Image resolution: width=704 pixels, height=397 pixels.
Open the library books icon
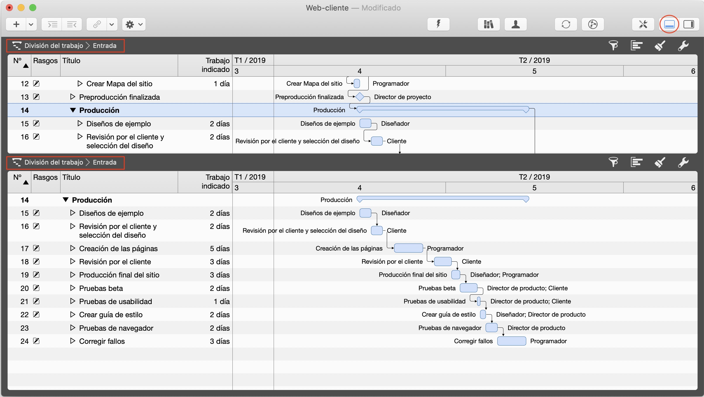click(x=489, y=24)
